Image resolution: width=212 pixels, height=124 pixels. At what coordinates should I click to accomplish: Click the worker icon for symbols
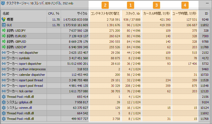[x=4, y=58]
